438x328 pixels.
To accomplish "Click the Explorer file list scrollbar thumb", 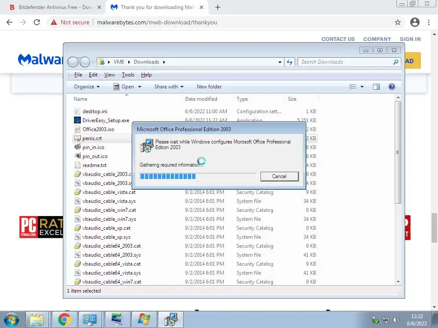I will pos(398,152).
